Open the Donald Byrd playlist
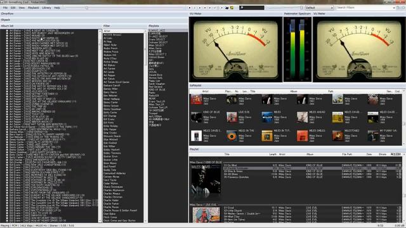Screen dimensions: 406x228 155,75
